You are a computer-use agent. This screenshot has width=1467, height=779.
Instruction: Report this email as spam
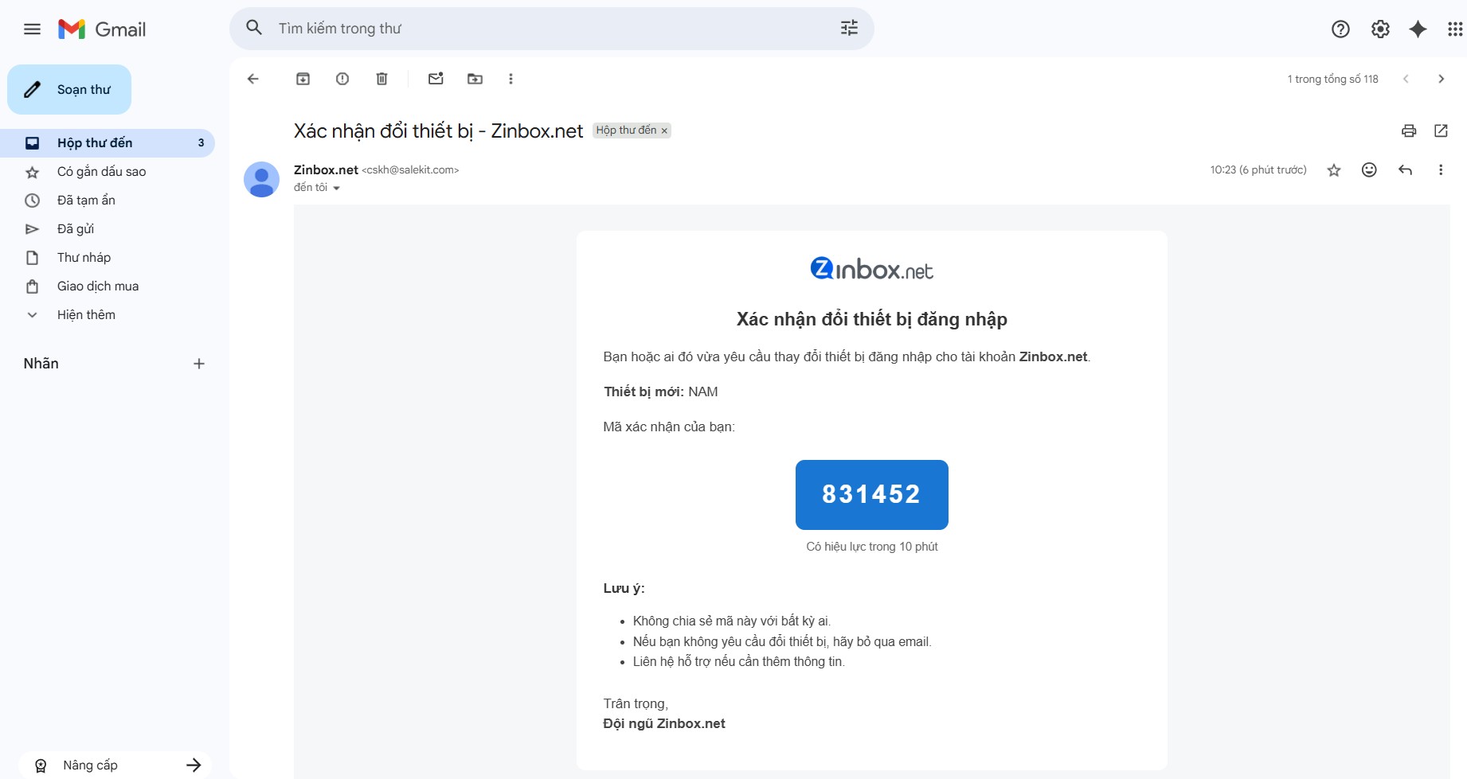(342, 79)
